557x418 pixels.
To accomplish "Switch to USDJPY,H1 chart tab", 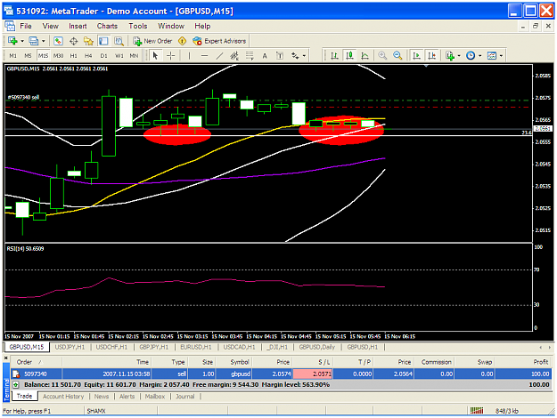I will (x=70, y=347).
